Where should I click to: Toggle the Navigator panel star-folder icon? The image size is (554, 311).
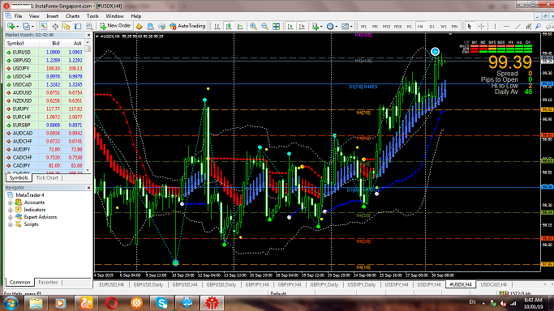click(x=67, y=27)
